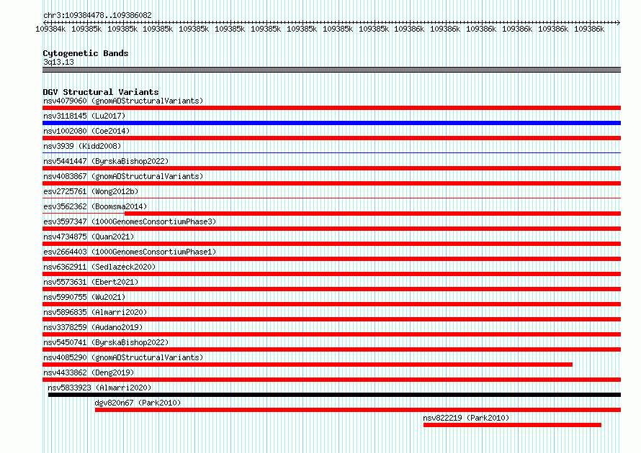The width and height of the screenshot is (641, 453).
Task: Click the nsv3939 (Kidd2008) label
Action: [82, 146]
